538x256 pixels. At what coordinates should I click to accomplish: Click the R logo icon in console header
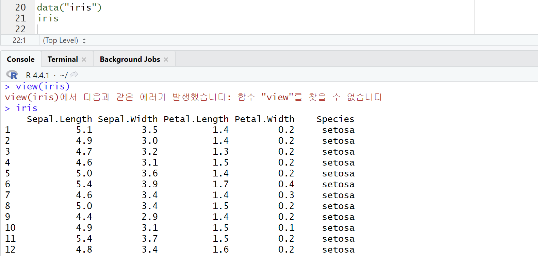[12, 75]
